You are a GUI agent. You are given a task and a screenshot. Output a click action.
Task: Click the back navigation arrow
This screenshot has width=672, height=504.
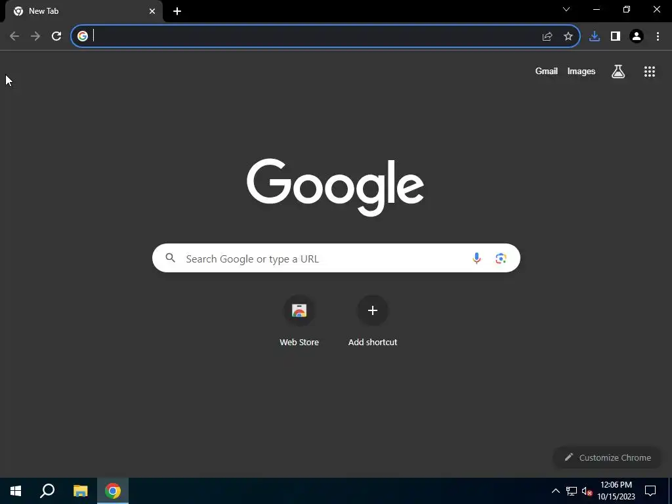point(14,37)
